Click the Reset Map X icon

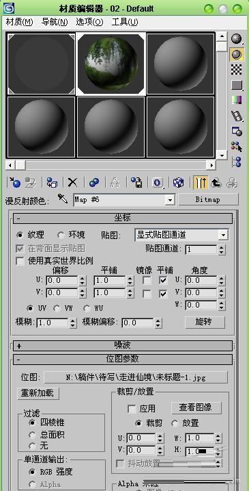(73, 183)
